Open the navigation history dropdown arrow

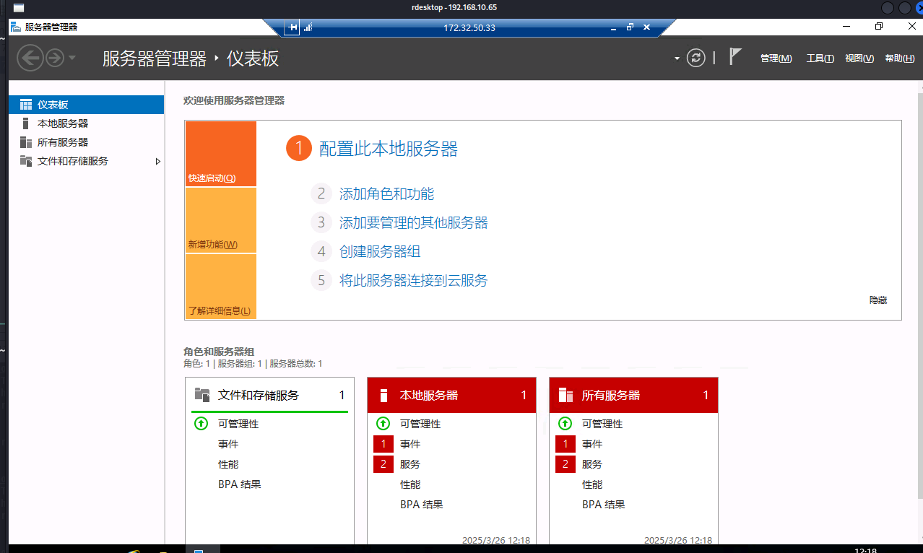[72, 58]
